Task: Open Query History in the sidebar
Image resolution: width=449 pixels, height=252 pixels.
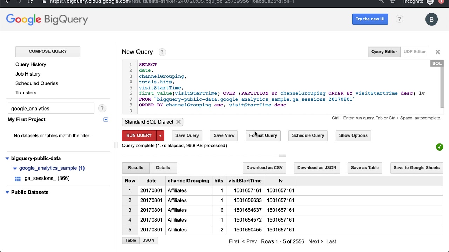Action: pos(31,64)
